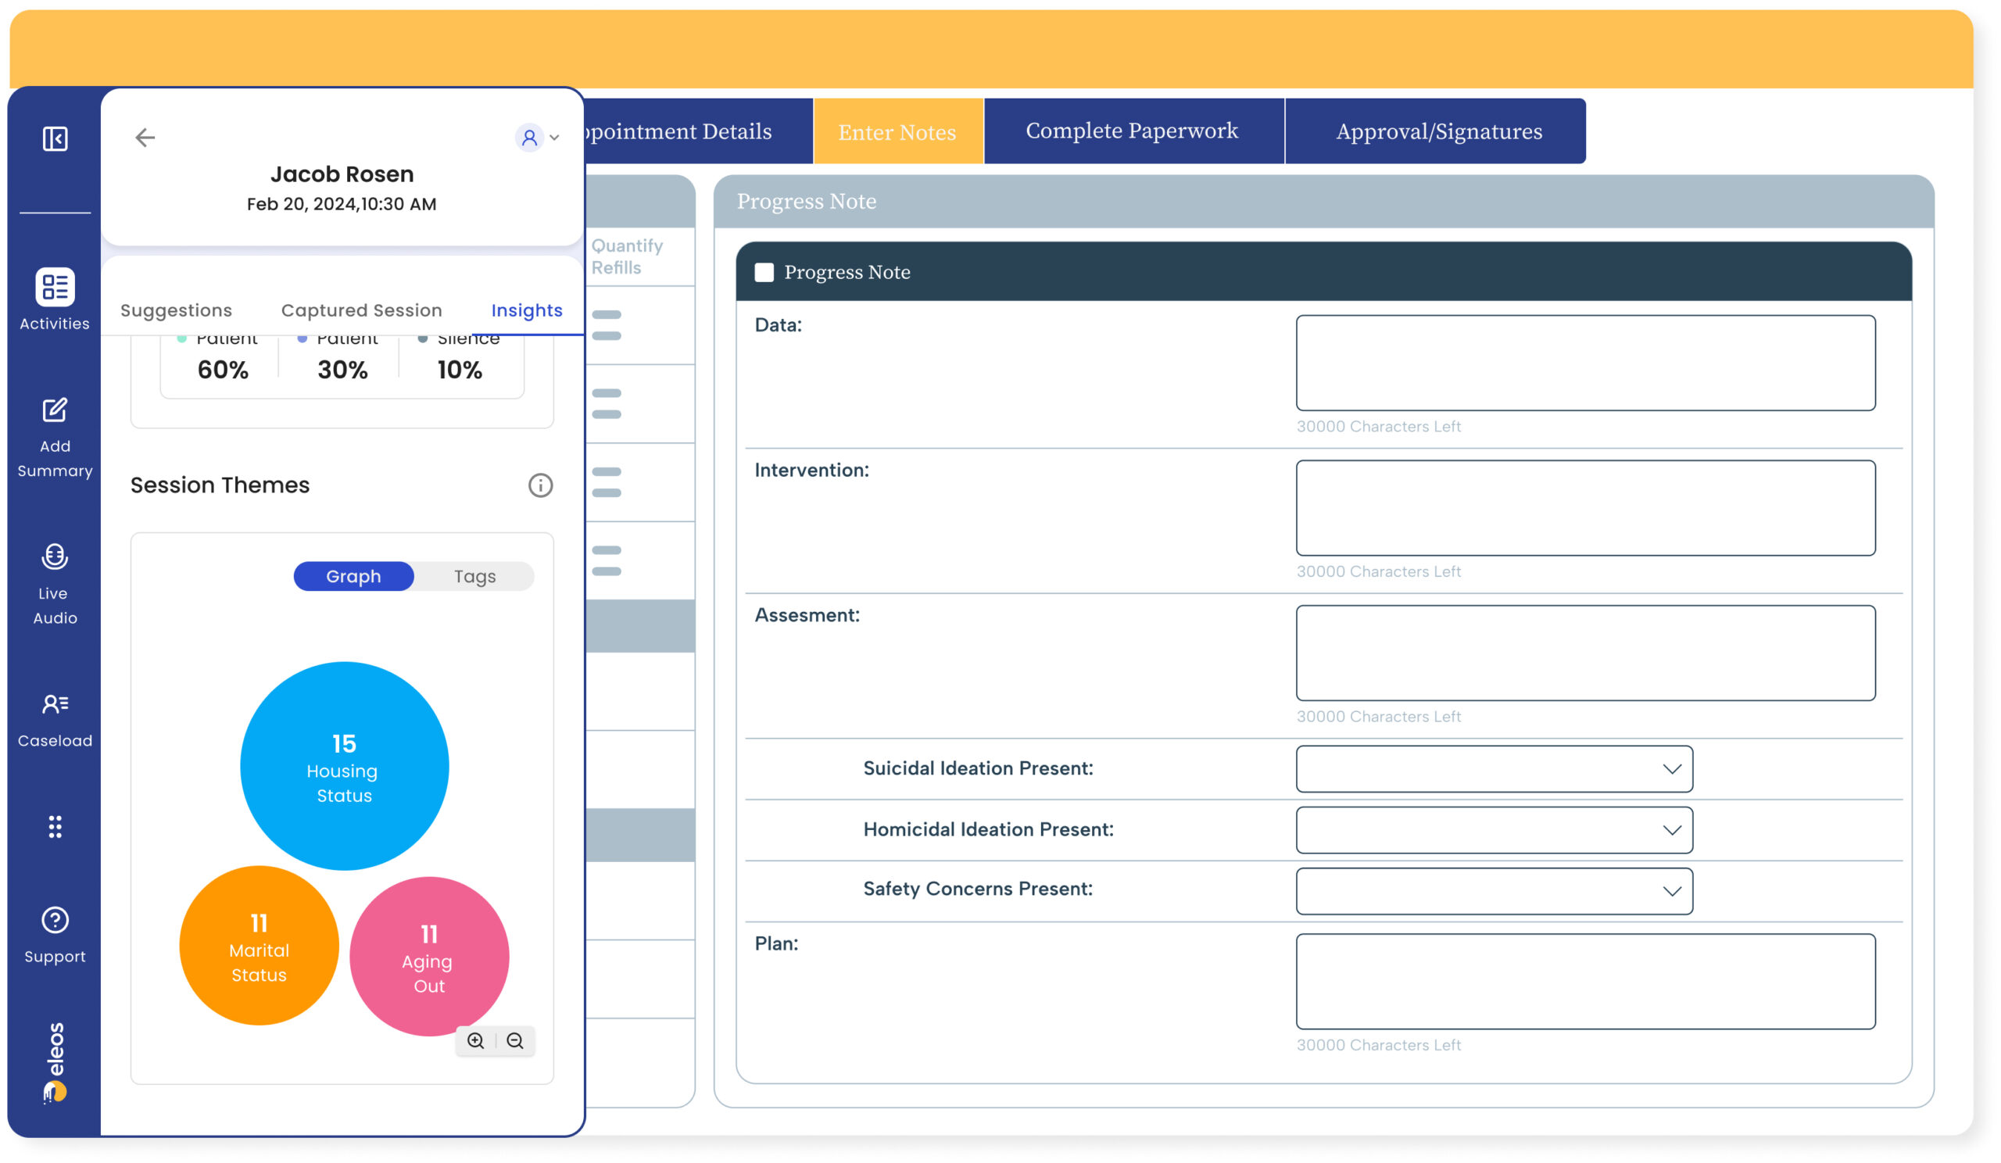The image size is (2001, 1163).
Task: Select the Graph view toggle
Action: 353,576
